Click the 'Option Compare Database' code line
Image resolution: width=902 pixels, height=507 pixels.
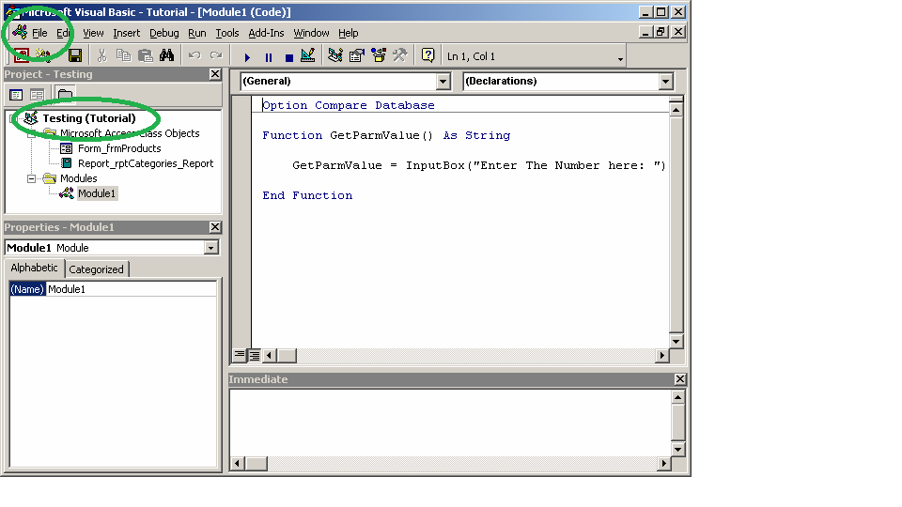point(348,105)
